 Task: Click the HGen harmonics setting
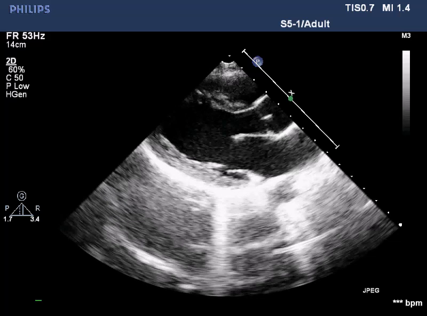tap(17, 94)
